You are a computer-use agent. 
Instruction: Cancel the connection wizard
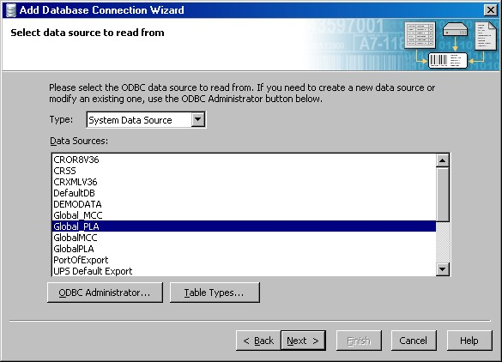tap(414, 341)
